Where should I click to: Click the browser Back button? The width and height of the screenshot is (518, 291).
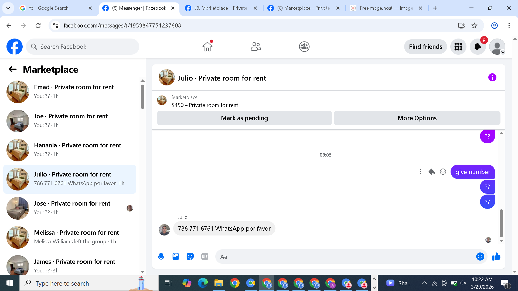[9, 26]
